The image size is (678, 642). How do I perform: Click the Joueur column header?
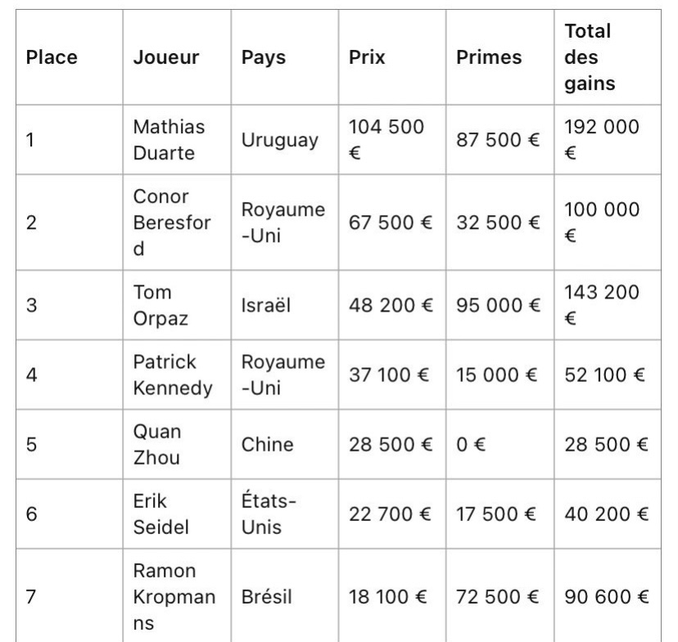tap(166, 58)
